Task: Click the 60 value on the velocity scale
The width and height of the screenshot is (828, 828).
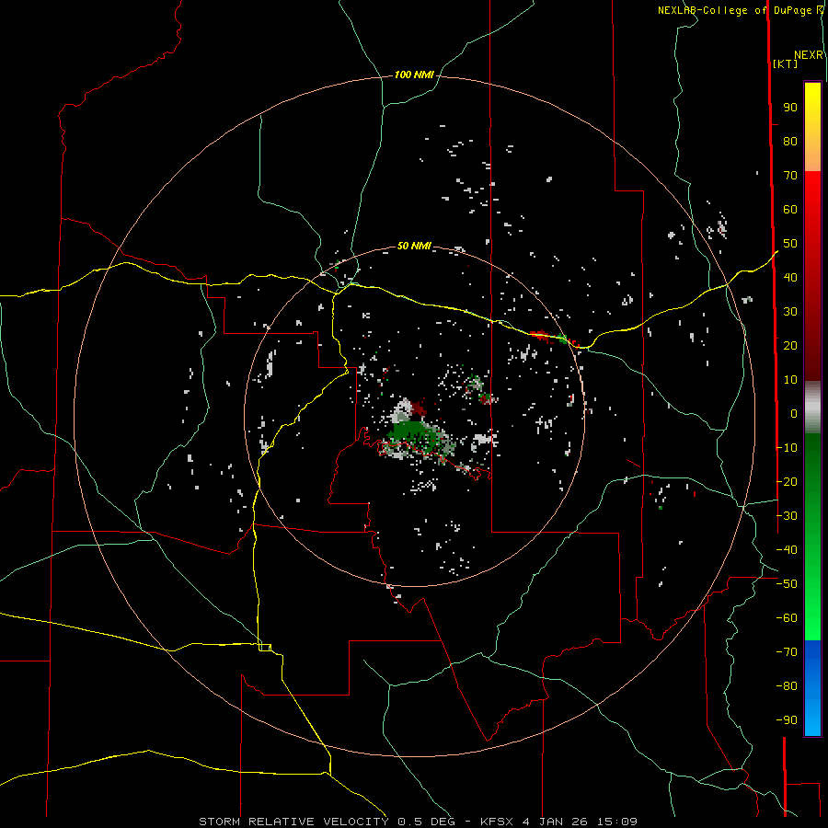Action: (x=790, y=210)
